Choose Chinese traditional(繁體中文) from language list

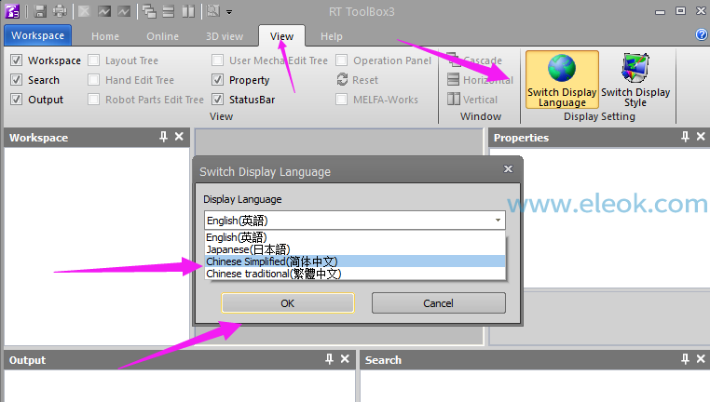[x=355, y=274]
